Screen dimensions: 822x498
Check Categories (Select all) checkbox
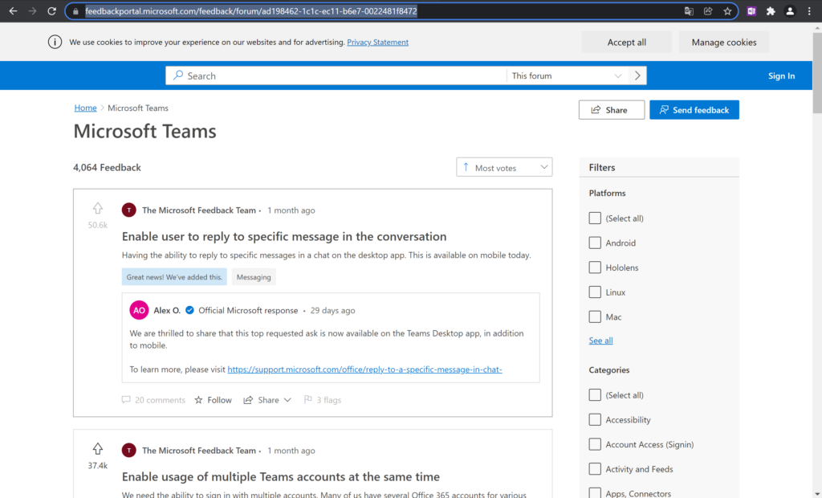click(595, 395)
